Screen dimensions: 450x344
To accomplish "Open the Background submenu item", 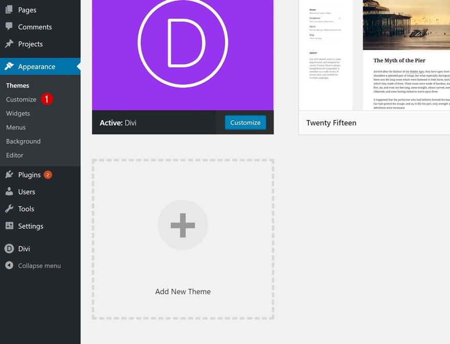I will click(23, 141).
